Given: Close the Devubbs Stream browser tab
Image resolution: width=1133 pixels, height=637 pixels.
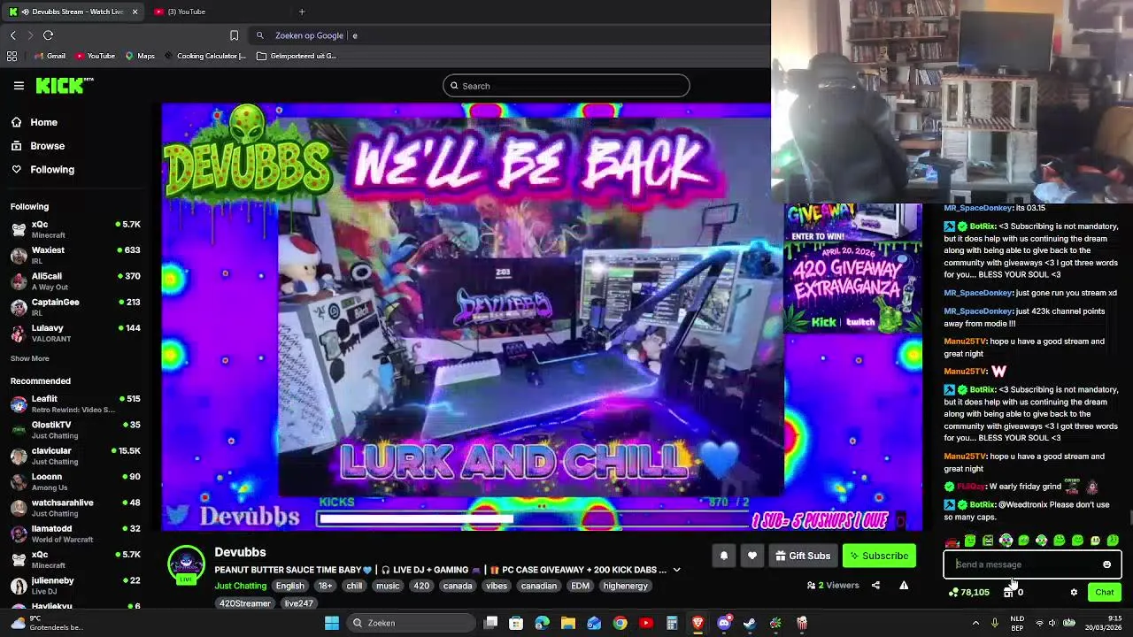Looking at the screenshot, I should [135, 12].
